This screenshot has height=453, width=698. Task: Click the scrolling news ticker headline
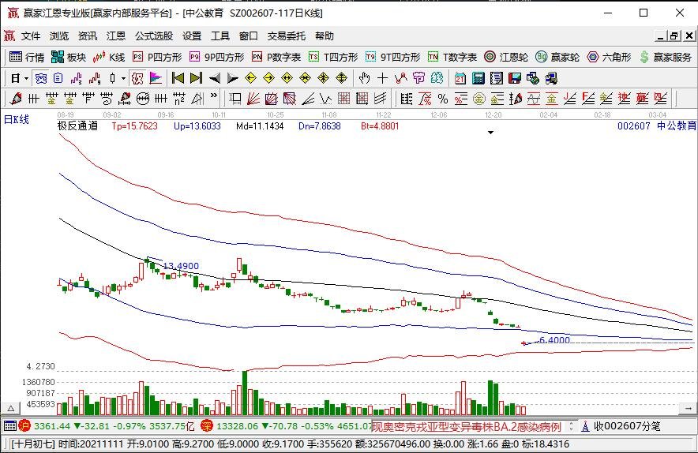467,427
